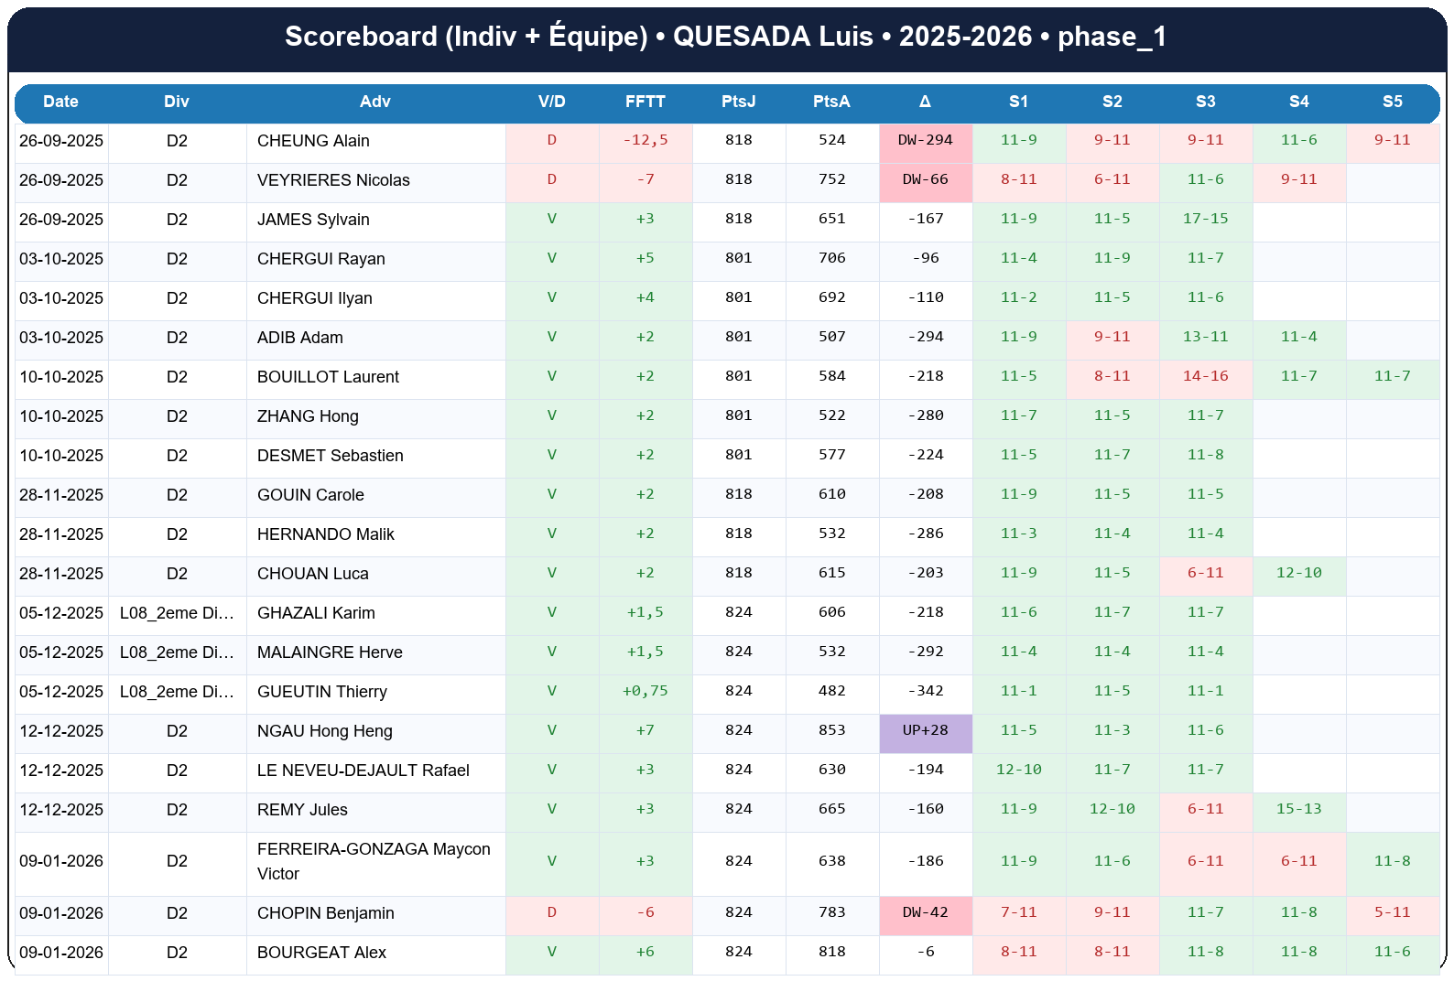Click the purple UP+28 delta cell
The height and width of the screenshot is (981, 1454).
(925, 731)
